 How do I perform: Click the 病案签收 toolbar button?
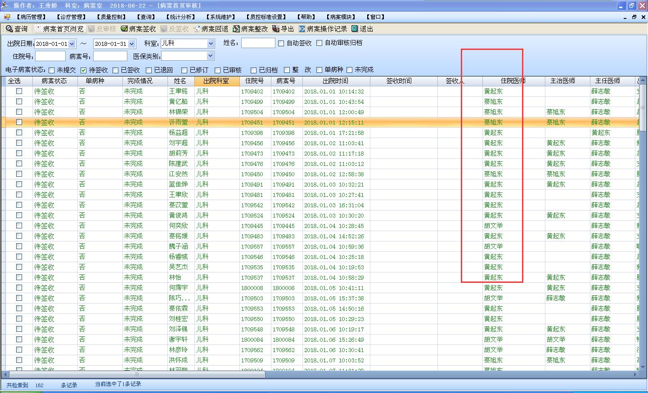pyautogui.click(x=138, y=29)
